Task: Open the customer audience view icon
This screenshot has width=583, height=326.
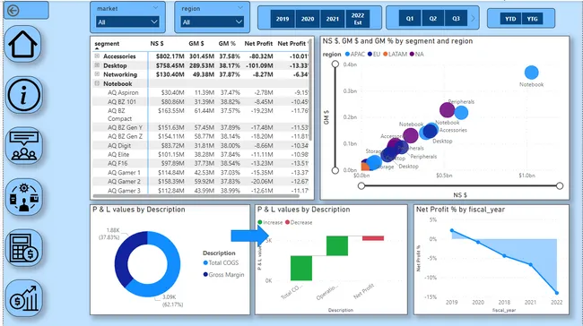Action: click(x=24, y=146)
